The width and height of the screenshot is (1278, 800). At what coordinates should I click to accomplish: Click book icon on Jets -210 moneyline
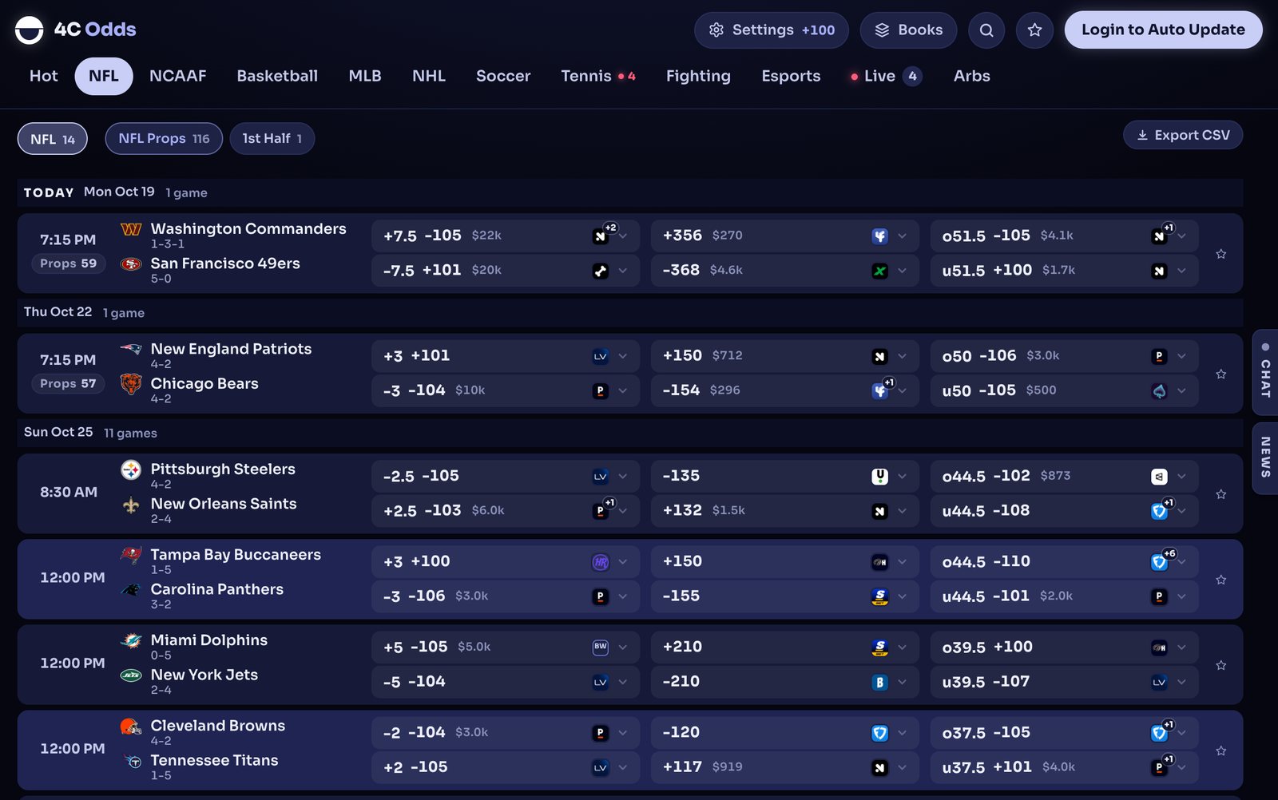879,682
